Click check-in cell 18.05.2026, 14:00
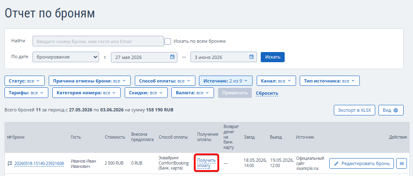The width and height of the screenshot is (413, 176). (x=255, y=163)
